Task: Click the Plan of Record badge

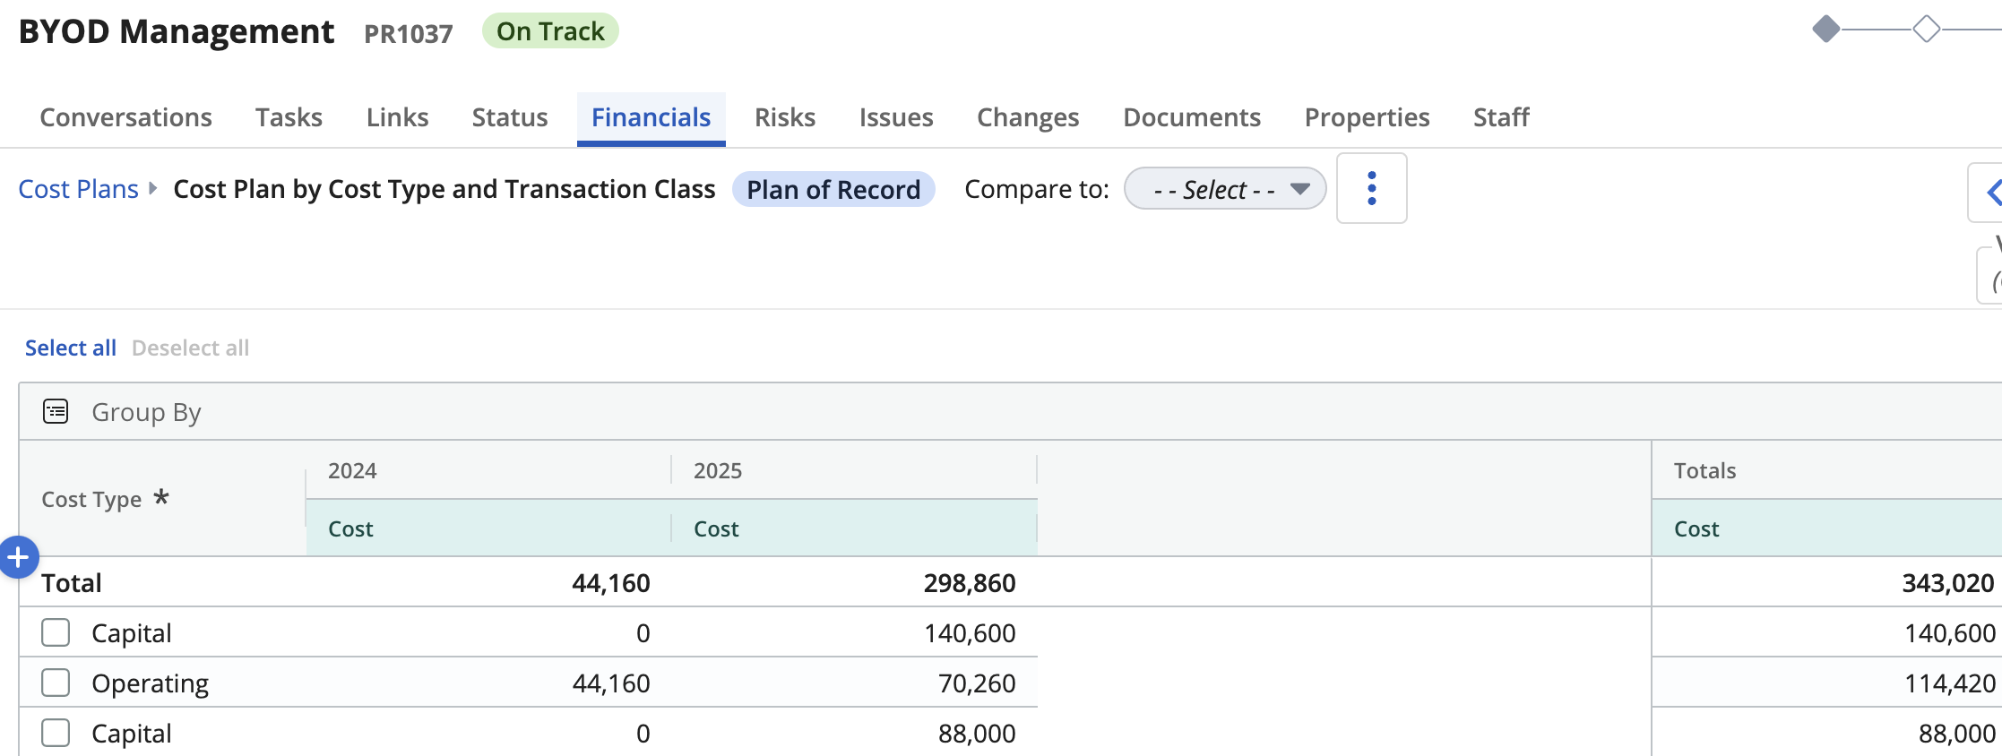Action: click(833, 189)
